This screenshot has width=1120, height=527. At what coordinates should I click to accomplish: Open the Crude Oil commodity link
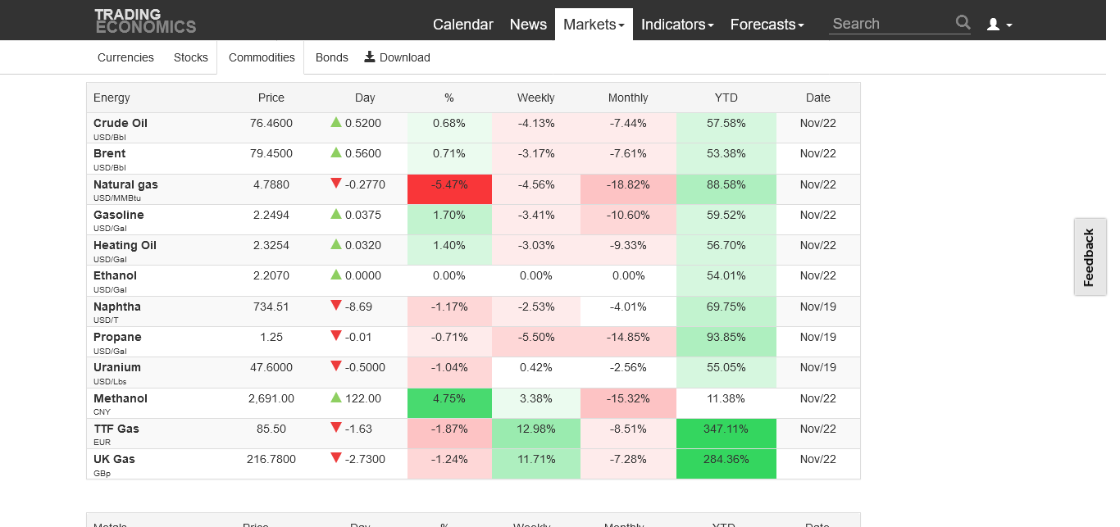pyautogui.click(x=121, y=123)
